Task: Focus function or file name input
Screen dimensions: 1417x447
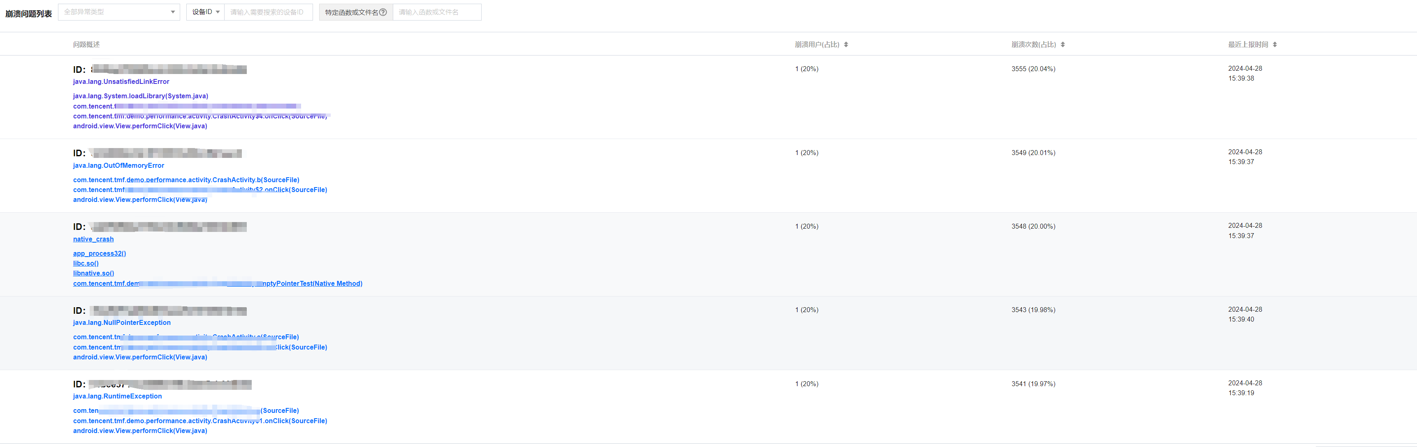Action: 437,12
